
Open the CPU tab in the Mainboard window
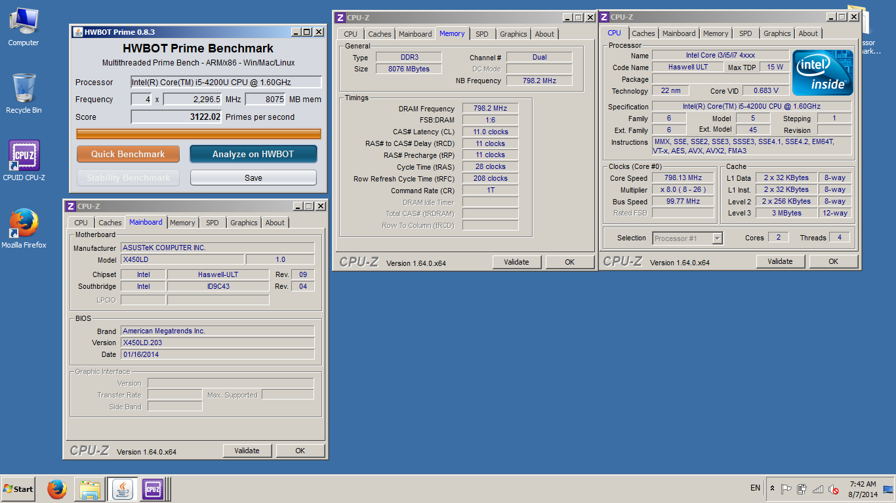pyautogui.click(x=81, y=223)
